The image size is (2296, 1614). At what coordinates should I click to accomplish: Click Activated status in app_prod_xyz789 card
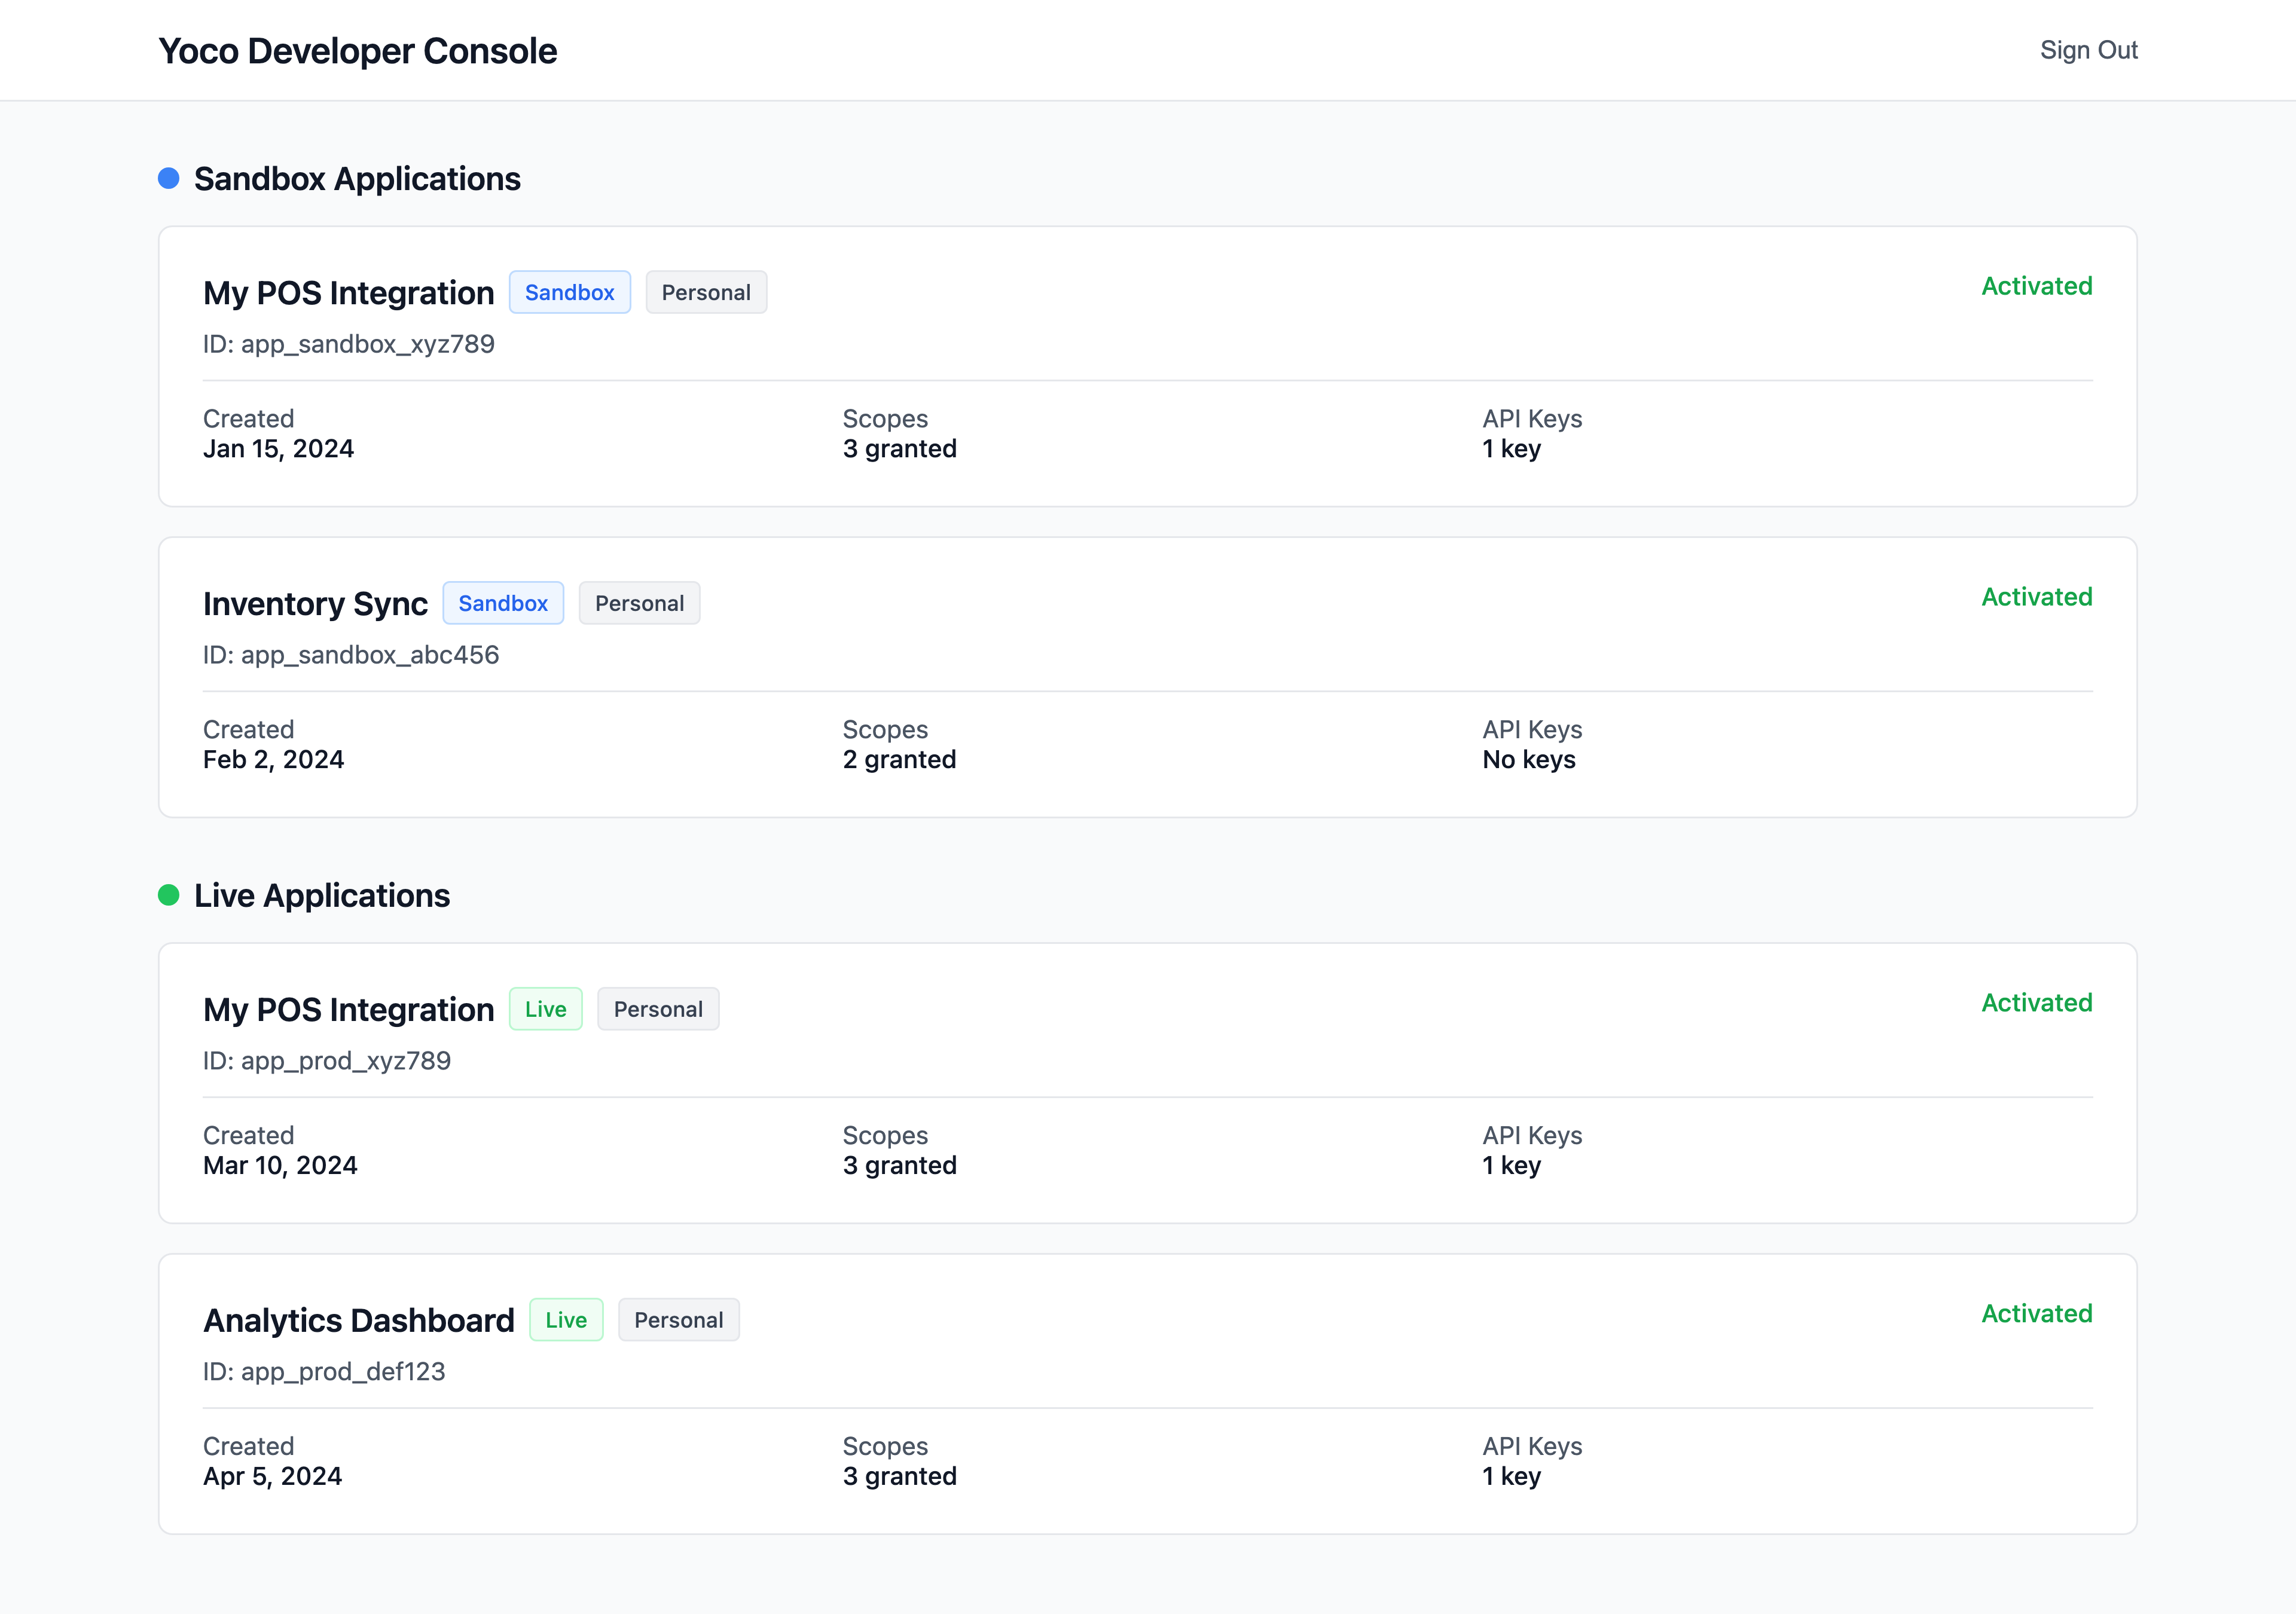click(2037, 1003)
